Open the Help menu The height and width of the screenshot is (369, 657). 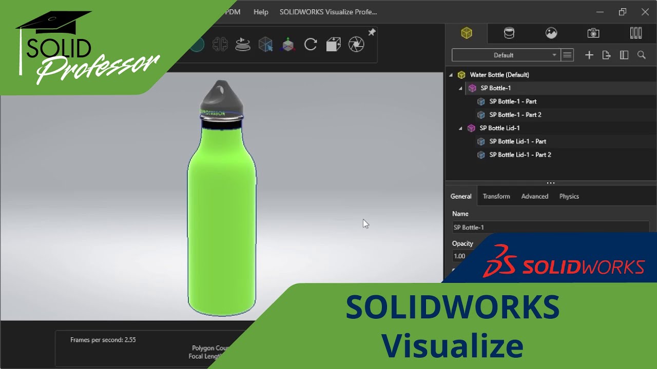261,12
